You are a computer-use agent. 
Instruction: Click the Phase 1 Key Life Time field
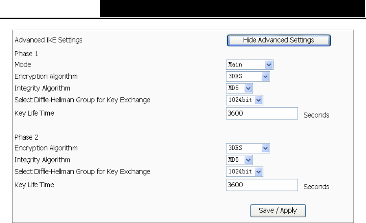(x=262, y=113)
